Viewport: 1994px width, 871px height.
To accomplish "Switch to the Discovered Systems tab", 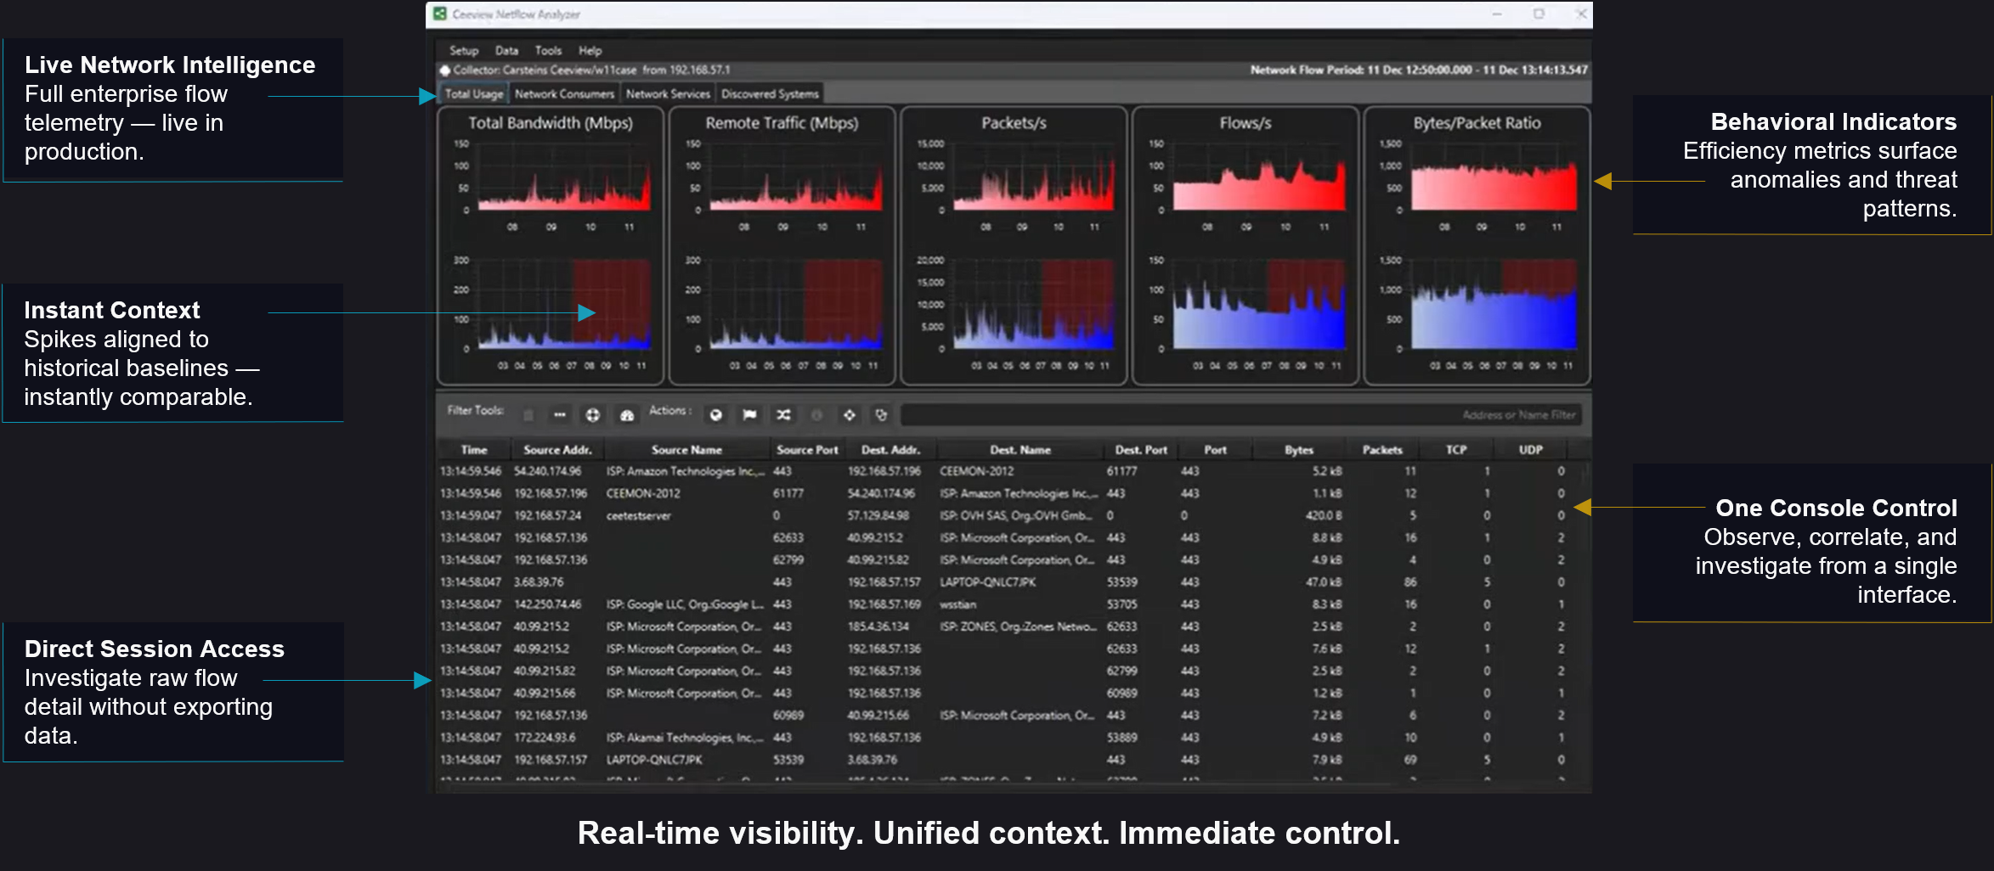I will click(x=770, y=94).
